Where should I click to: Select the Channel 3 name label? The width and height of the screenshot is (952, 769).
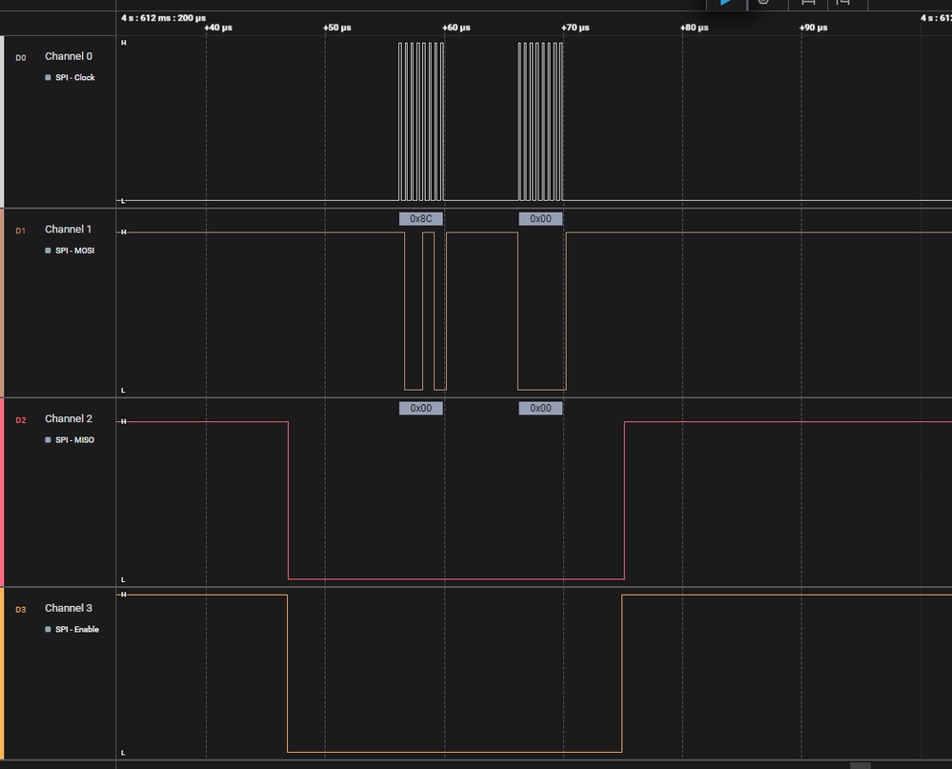point(69,608)
